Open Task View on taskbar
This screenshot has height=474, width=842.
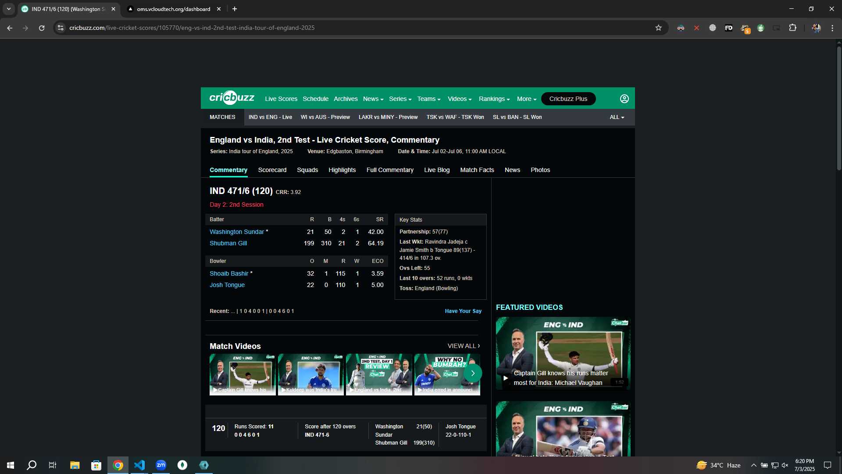(53, 465)
